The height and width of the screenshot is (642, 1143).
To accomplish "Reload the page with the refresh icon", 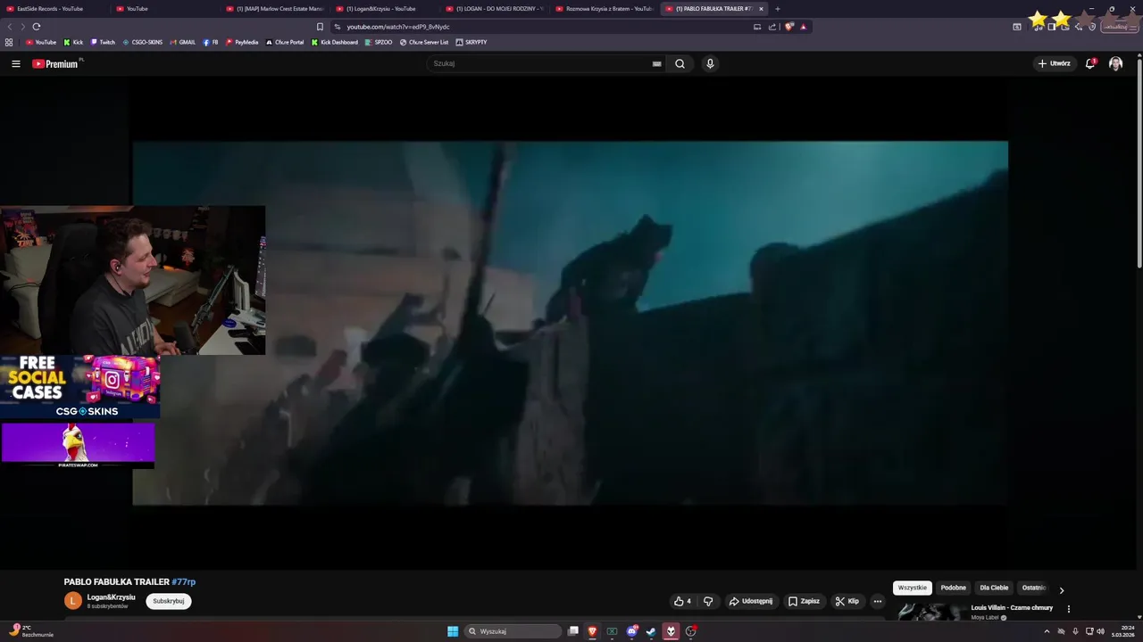I will tap(36, 27).
